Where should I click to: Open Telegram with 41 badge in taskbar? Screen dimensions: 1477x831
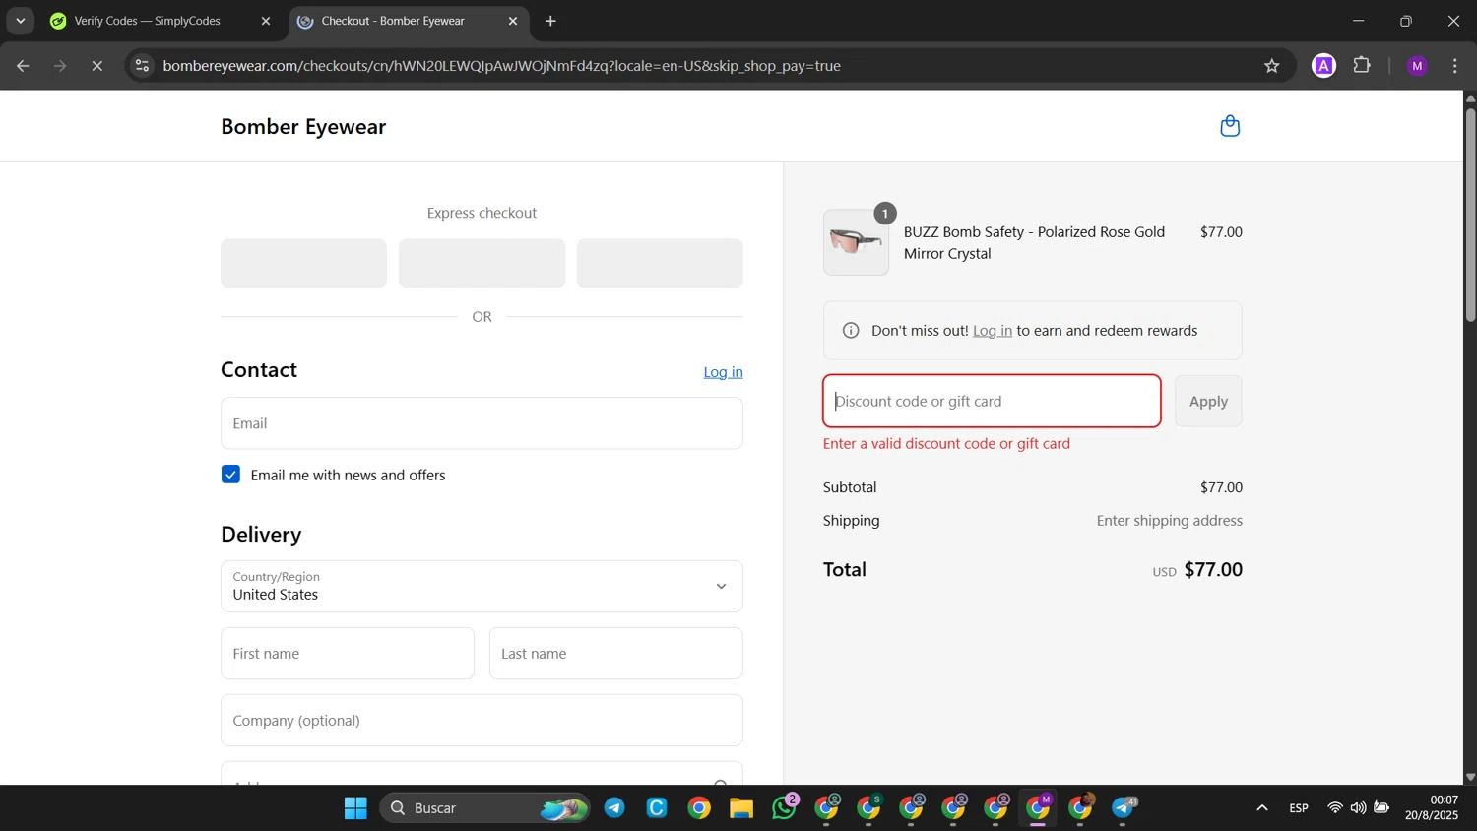pyautogui.click(x=1124, y=808)
